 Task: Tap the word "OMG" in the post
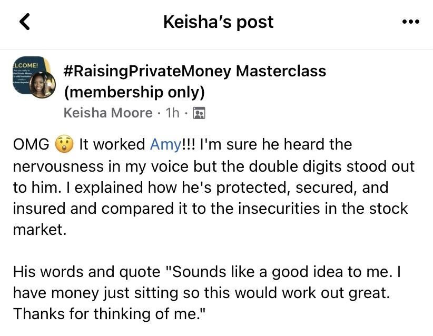[x=32, y=144]
